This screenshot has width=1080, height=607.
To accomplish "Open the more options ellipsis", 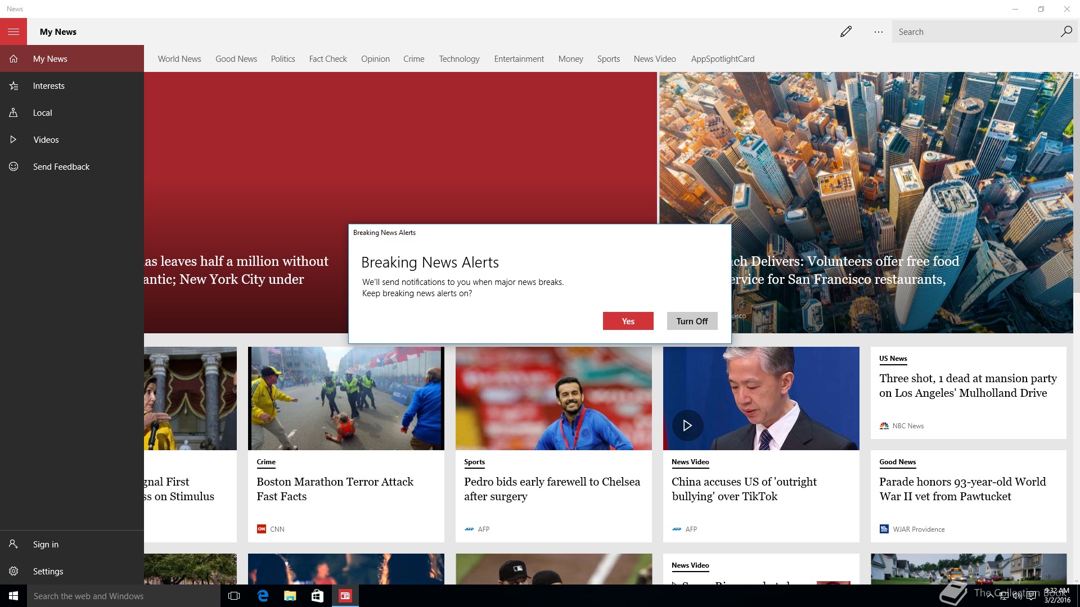I will point(878,31).
